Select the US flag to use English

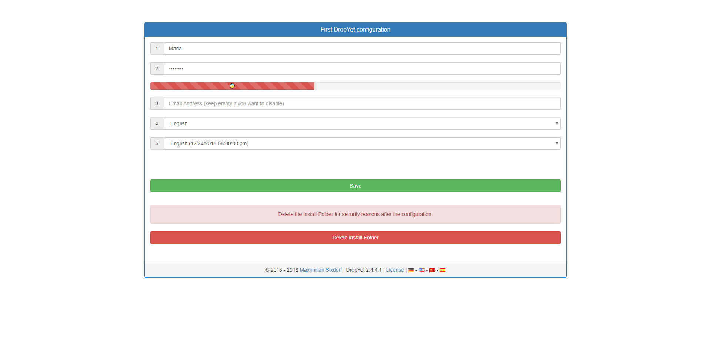tap(421, 270)
